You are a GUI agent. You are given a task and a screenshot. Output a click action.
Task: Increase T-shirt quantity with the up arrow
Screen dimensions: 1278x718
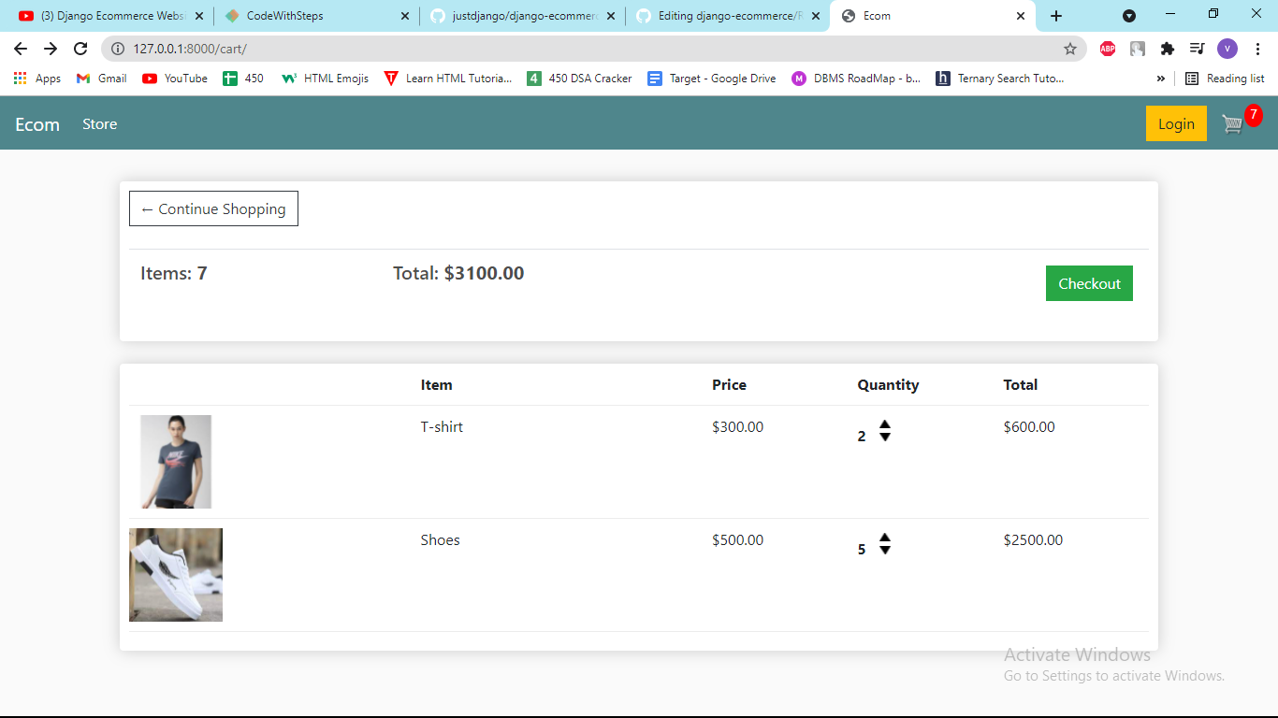(x=885, y=427)
